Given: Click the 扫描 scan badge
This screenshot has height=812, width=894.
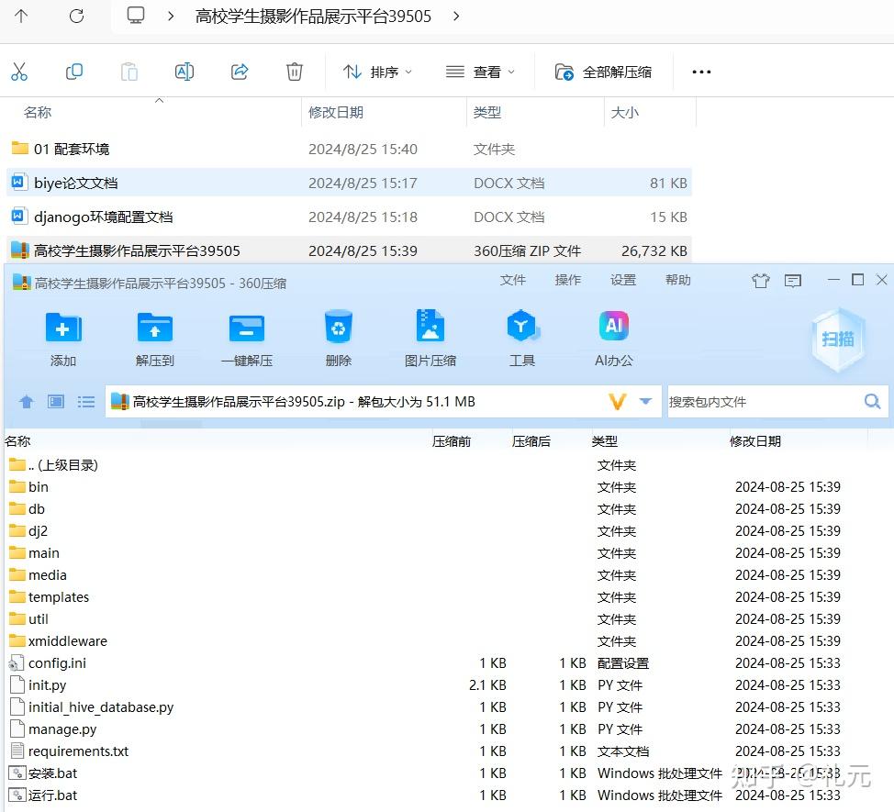Looking at the screenshot, I should [x=836, y=339].
